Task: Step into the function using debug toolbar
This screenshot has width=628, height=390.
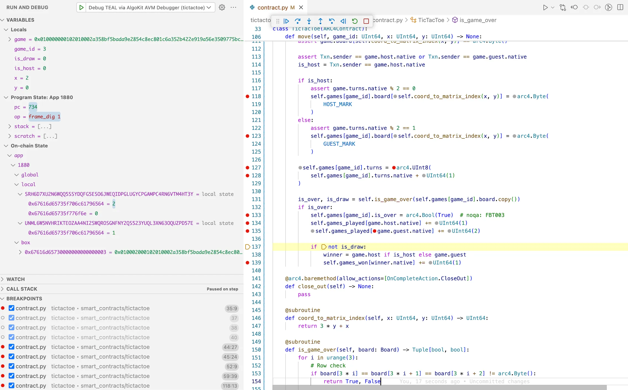Action: (x=309, y=21)
